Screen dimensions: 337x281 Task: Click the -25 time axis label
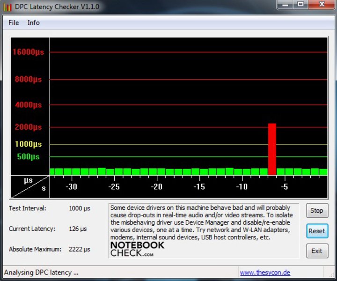(114, 186)
